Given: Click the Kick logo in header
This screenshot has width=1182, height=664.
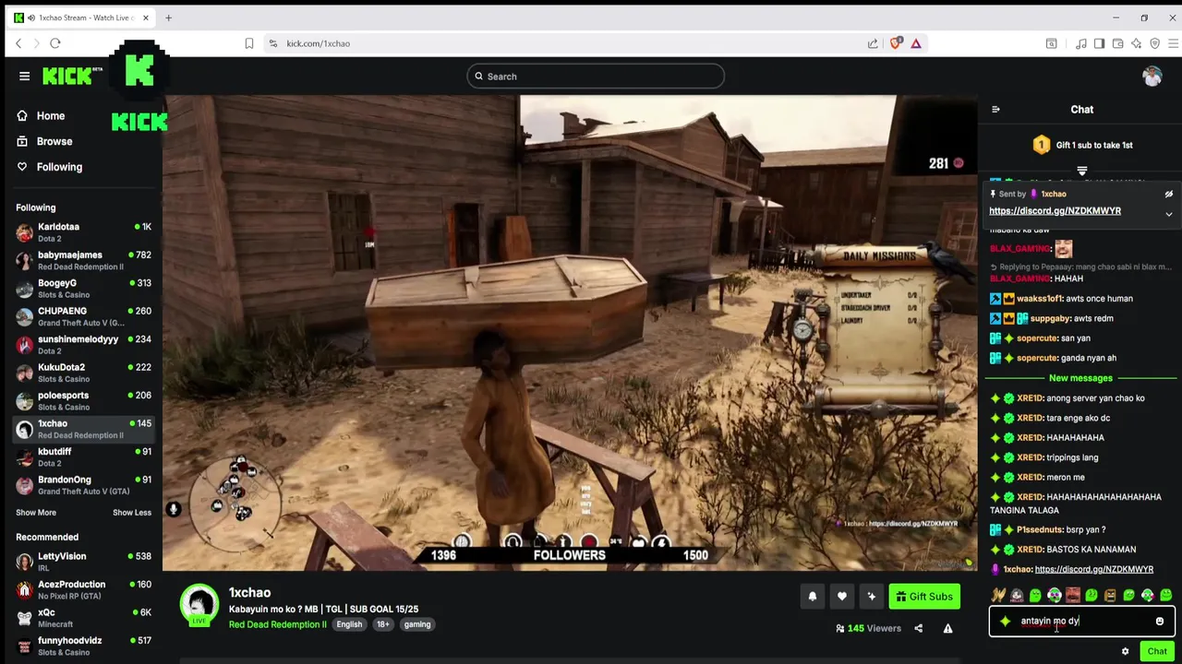Looking at the screenshot, I should [66, 77].
